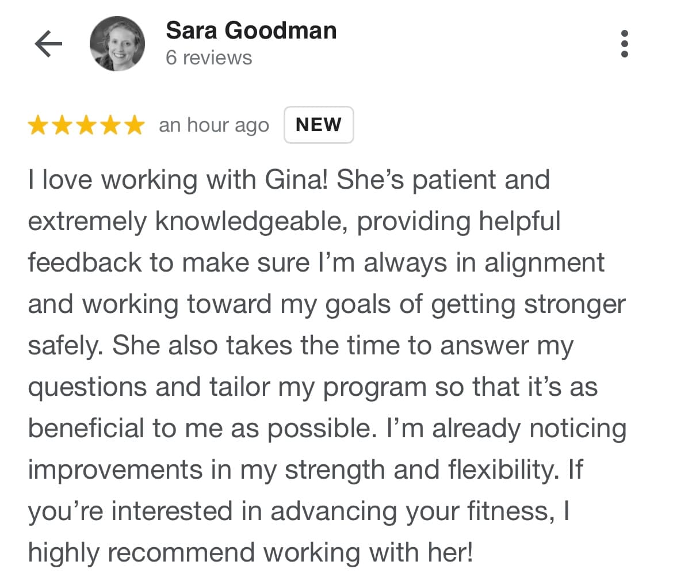Expand the review options via the kebab menu
Screen dimensions: 673x588
625,45
